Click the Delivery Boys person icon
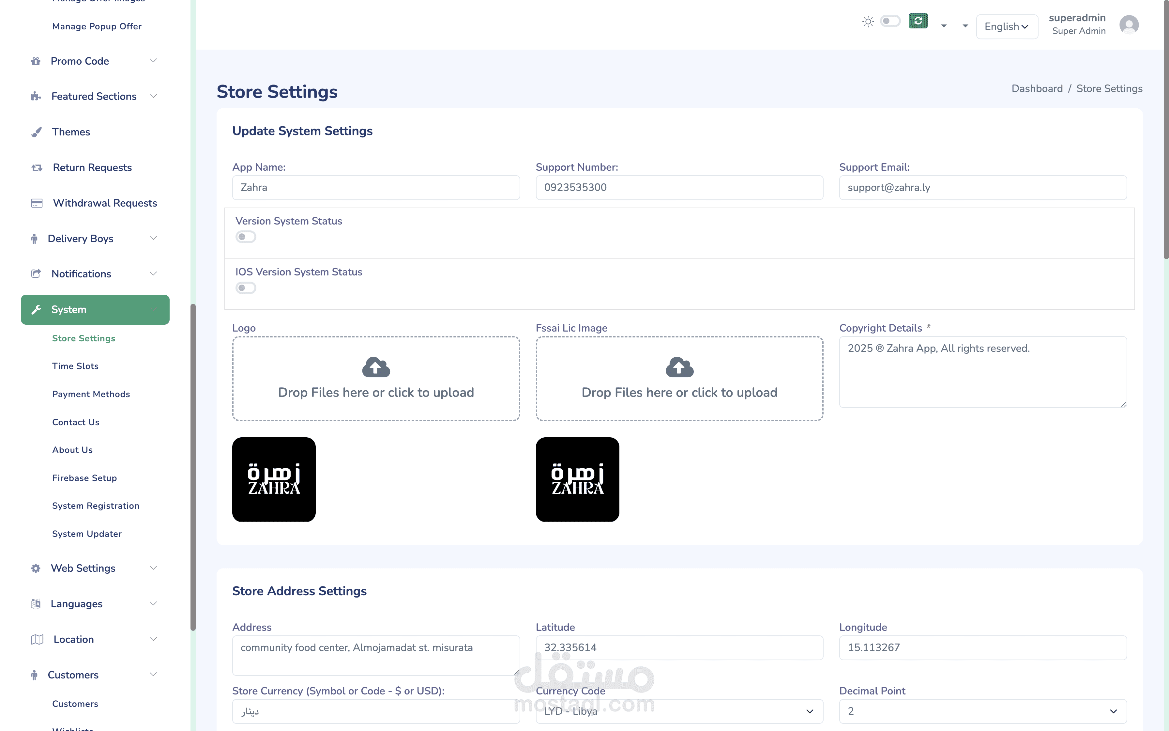This screenshot has height=731, width=1169. click(34, 239)
